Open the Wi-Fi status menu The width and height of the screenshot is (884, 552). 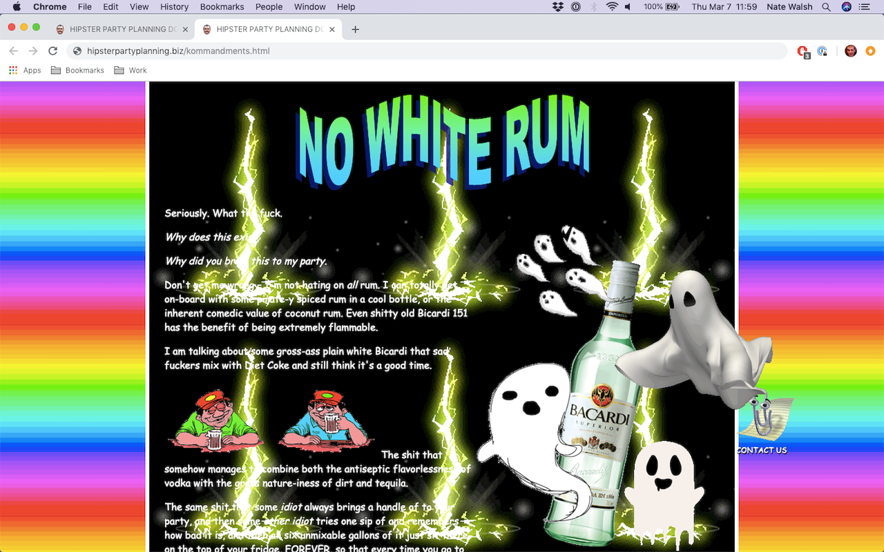[x=612, y=7]
